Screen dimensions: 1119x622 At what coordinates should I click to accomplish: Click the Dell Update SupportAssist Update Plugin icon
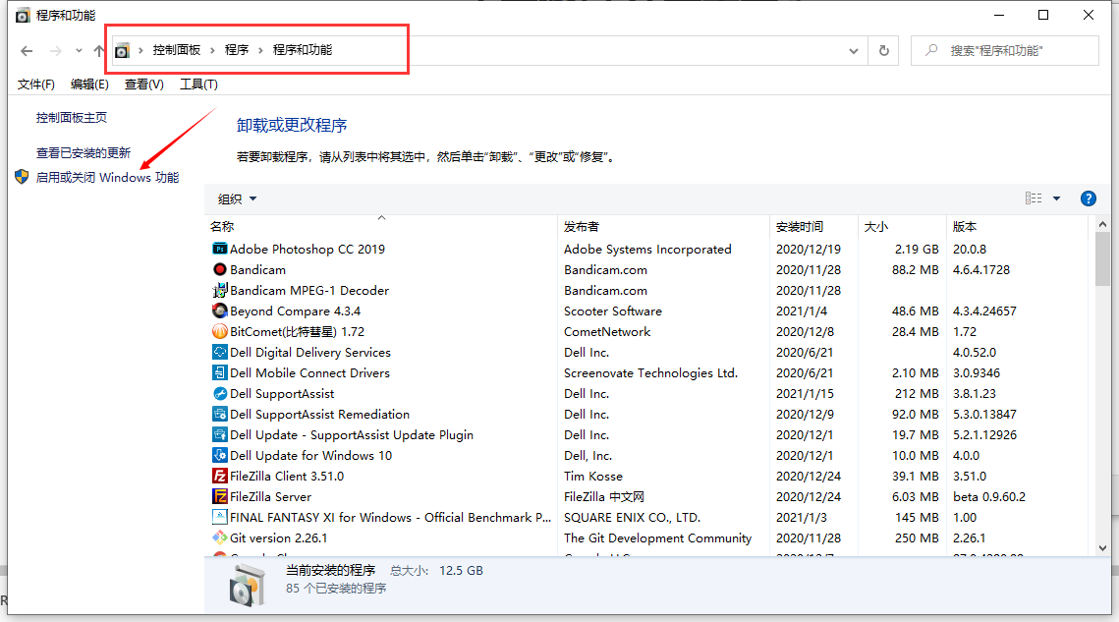pos(220,434)
